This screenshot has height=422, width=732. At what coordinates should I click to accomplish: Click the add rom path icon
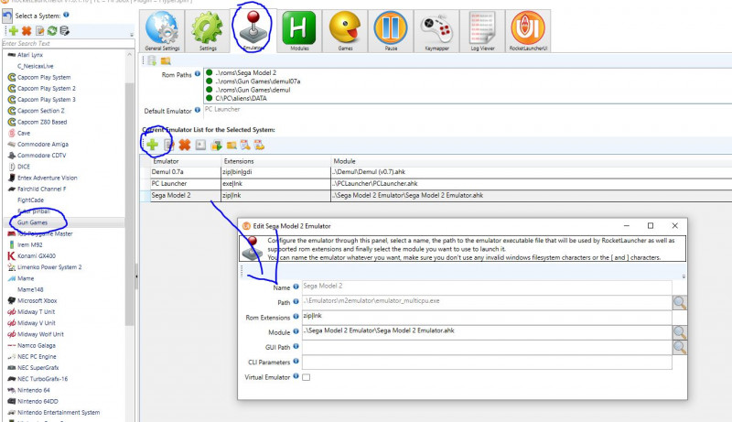click(152, 60)
